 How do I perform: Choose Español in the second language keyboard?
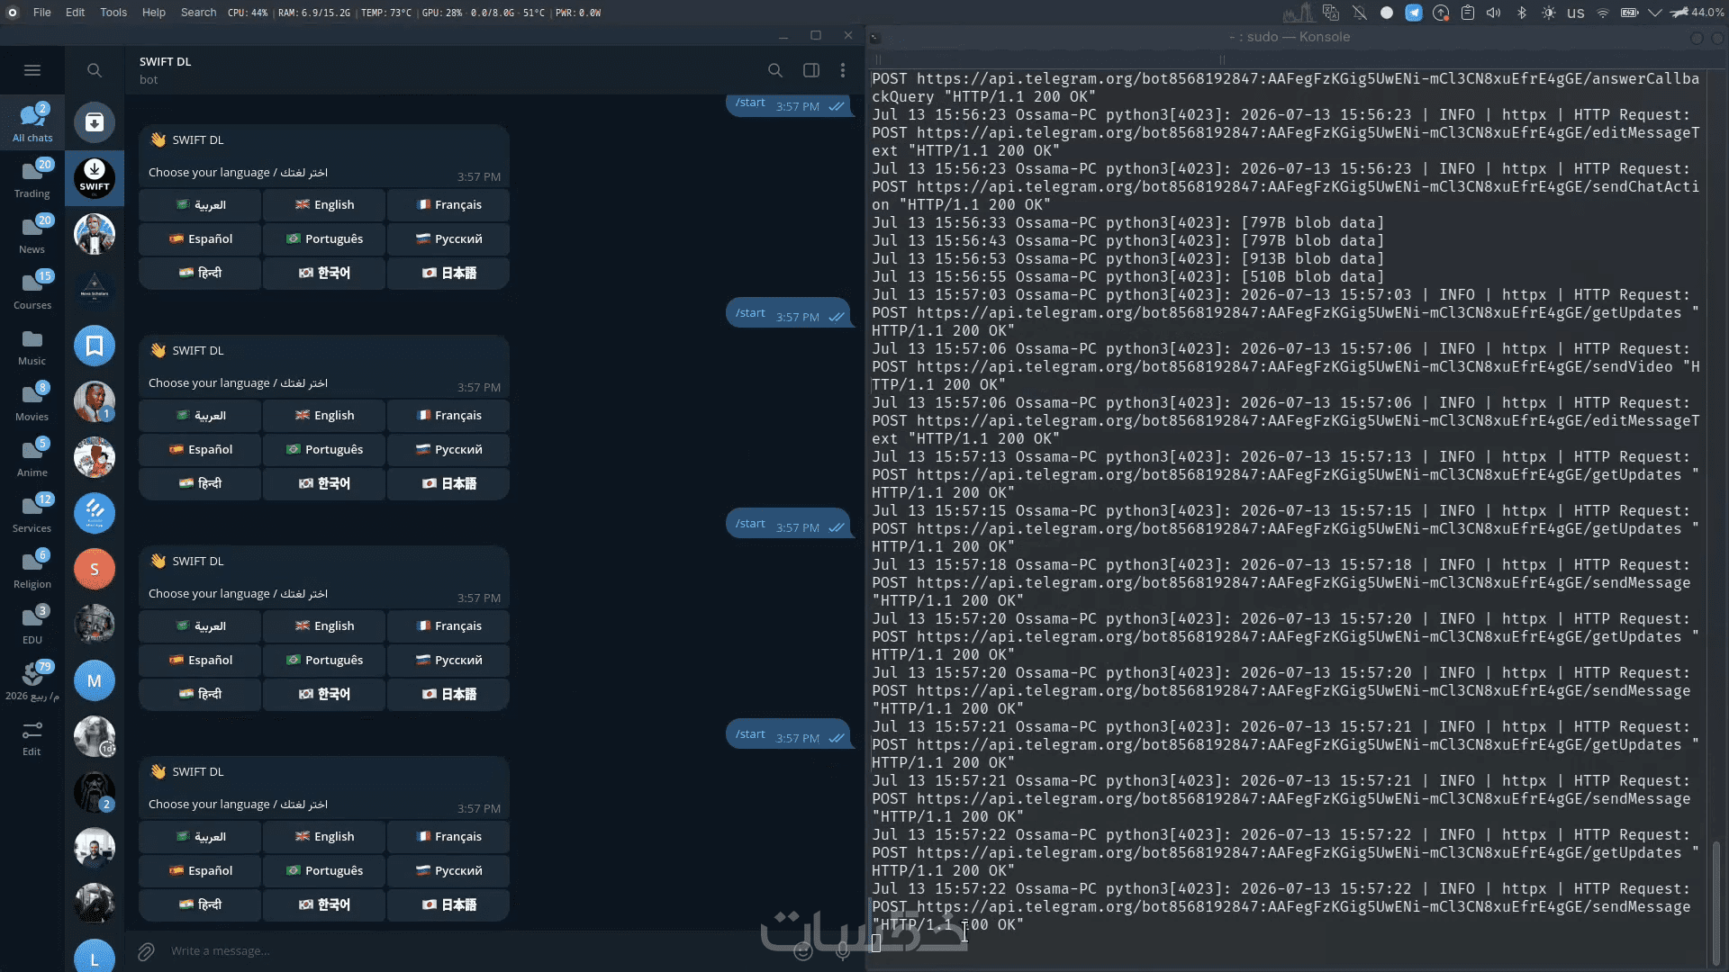200,450
